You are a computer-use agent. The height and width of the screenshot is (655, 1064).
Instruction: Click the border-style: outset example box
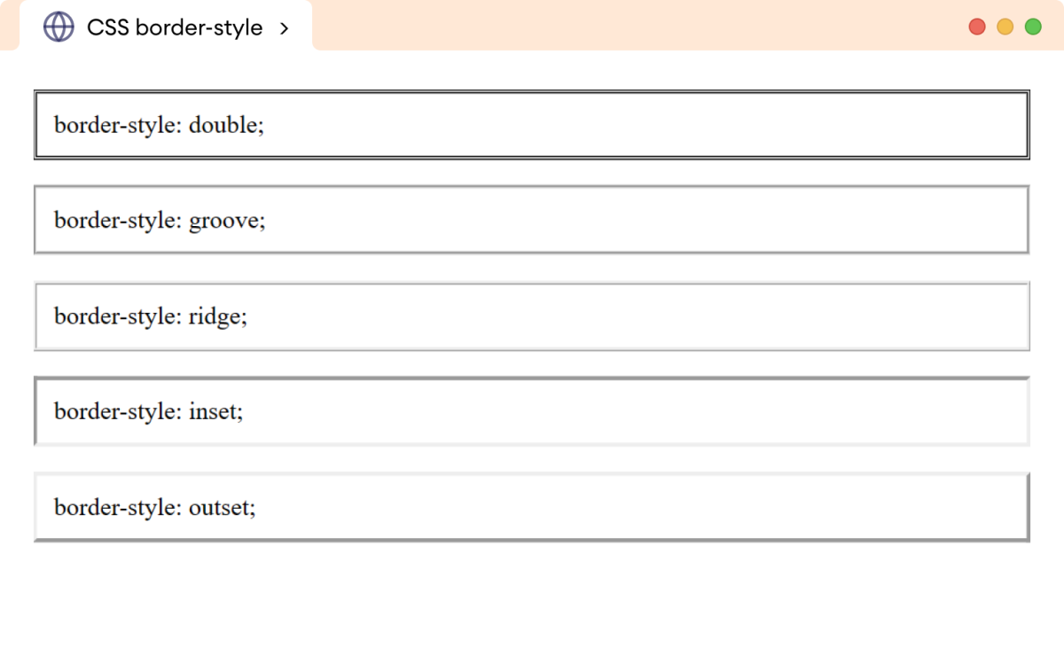(532, 507)
